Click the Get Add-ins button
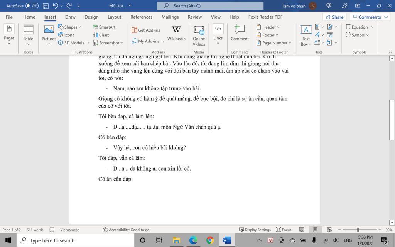 (145, 30)
